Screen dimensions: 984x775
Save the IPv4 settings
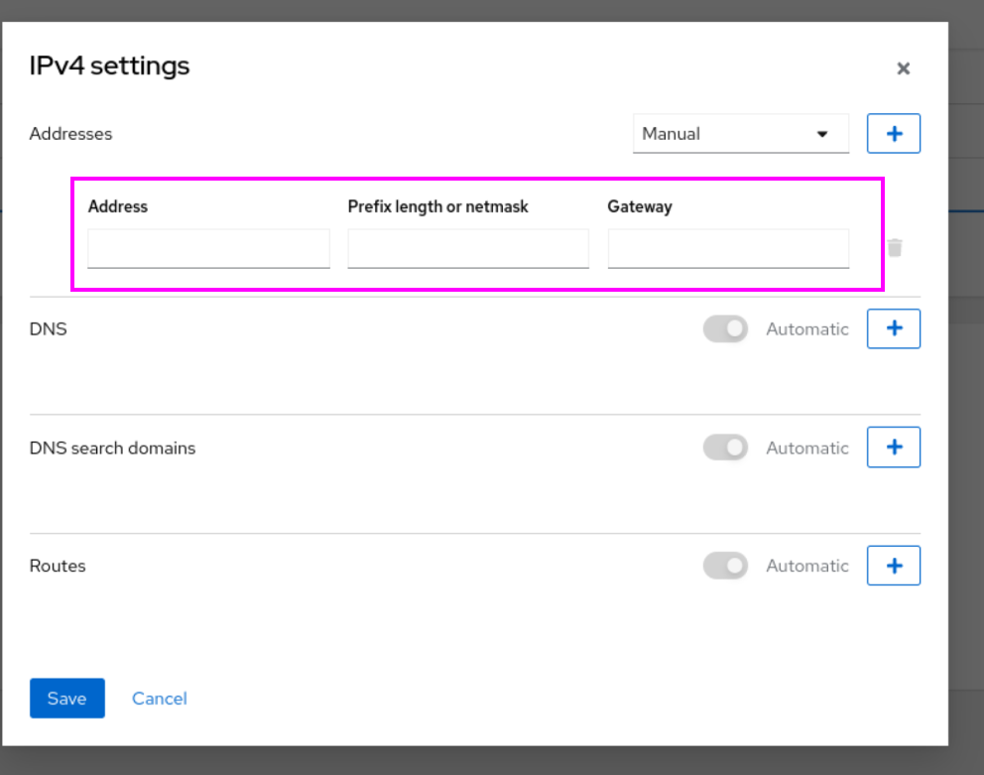(67, 699)
